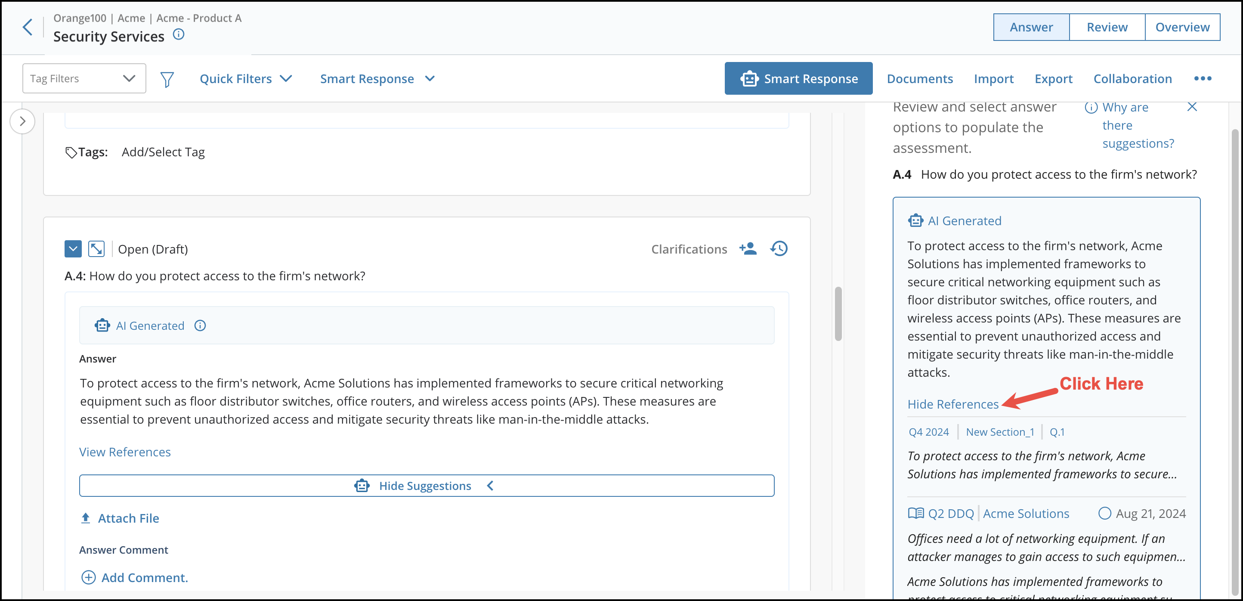This screenshot has width=1243, height=601.
Task: Click the Attach File upload icon
Action: coord(85,518)
